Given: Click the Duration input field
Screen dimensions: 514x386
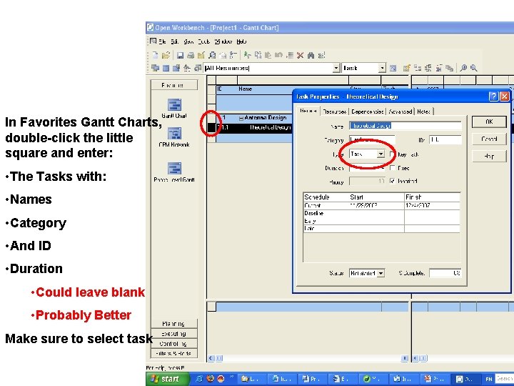Looking at the screenshot, I should pos(367,168).
